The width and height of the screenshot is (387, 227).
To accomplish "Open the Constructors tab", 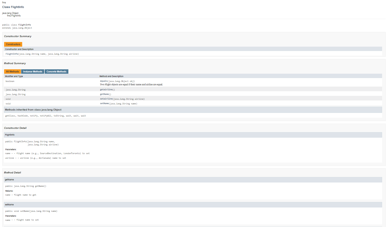I will [x=13, y=44].
